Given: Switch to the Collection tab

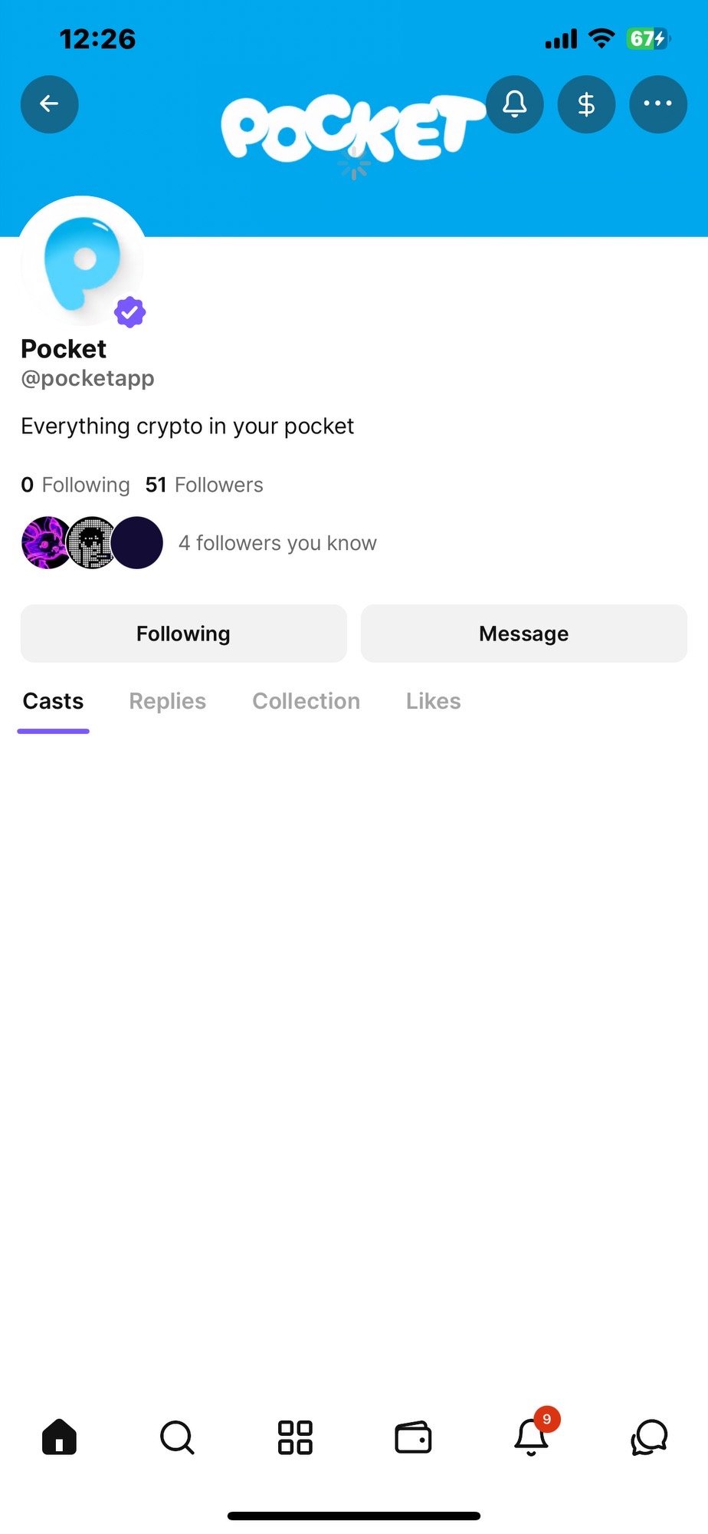Looking at the screenshot, I should coord(306,701).
